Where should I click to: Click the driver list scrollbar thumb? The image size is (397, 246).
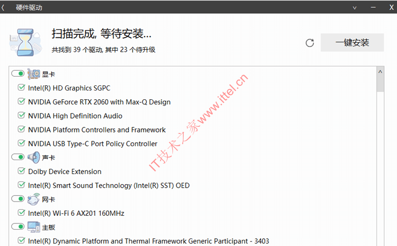(x=380, y=84)
